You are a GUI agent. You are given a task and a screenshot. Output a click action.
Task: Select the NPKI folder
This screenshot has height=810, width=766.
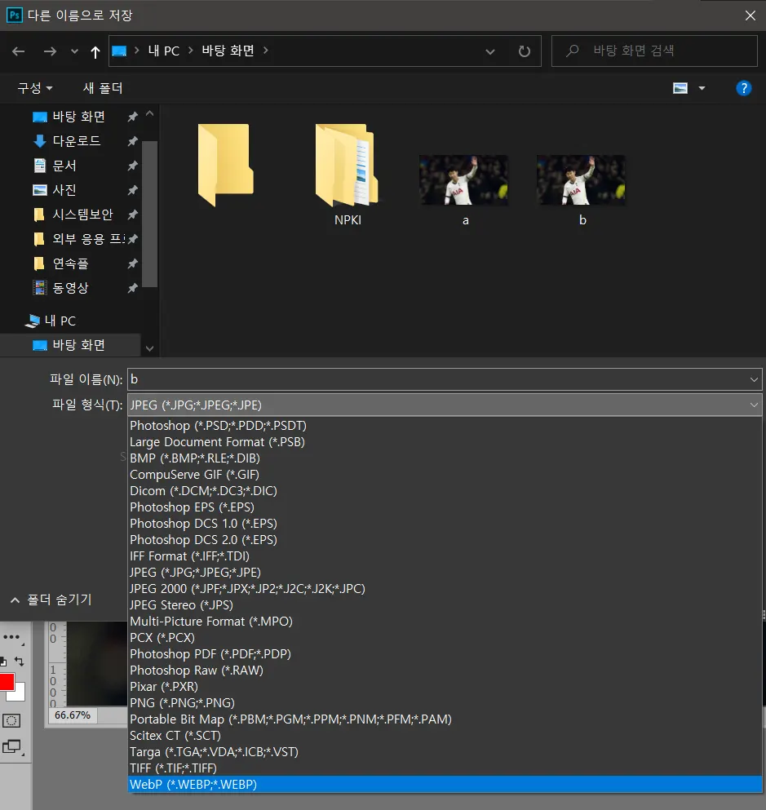pyautogui.click(x=347, y=175)
